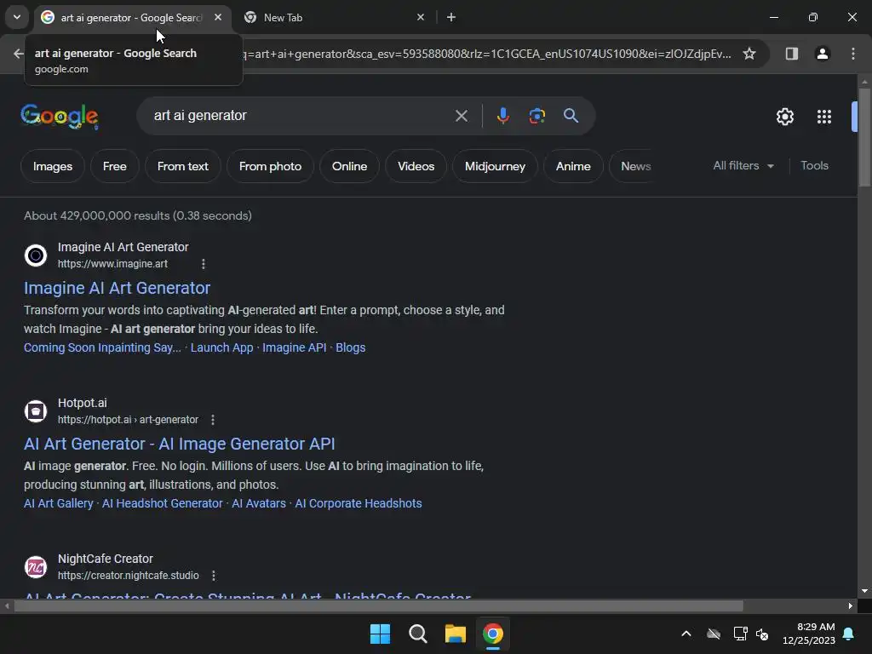Image resolution: width=872 pixels, height=654 pixels.
Task: Open the Windows Start menu
Action: tap(381, 634)
